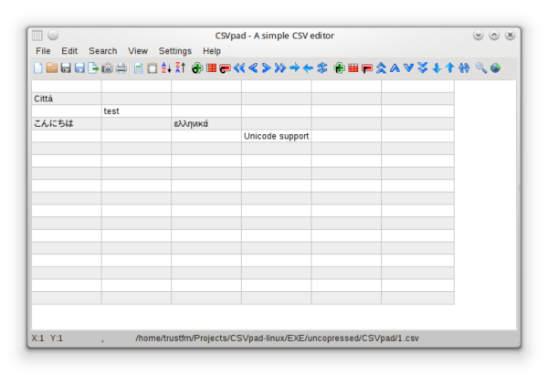Open the Settings menu

(x=175, y=51)
